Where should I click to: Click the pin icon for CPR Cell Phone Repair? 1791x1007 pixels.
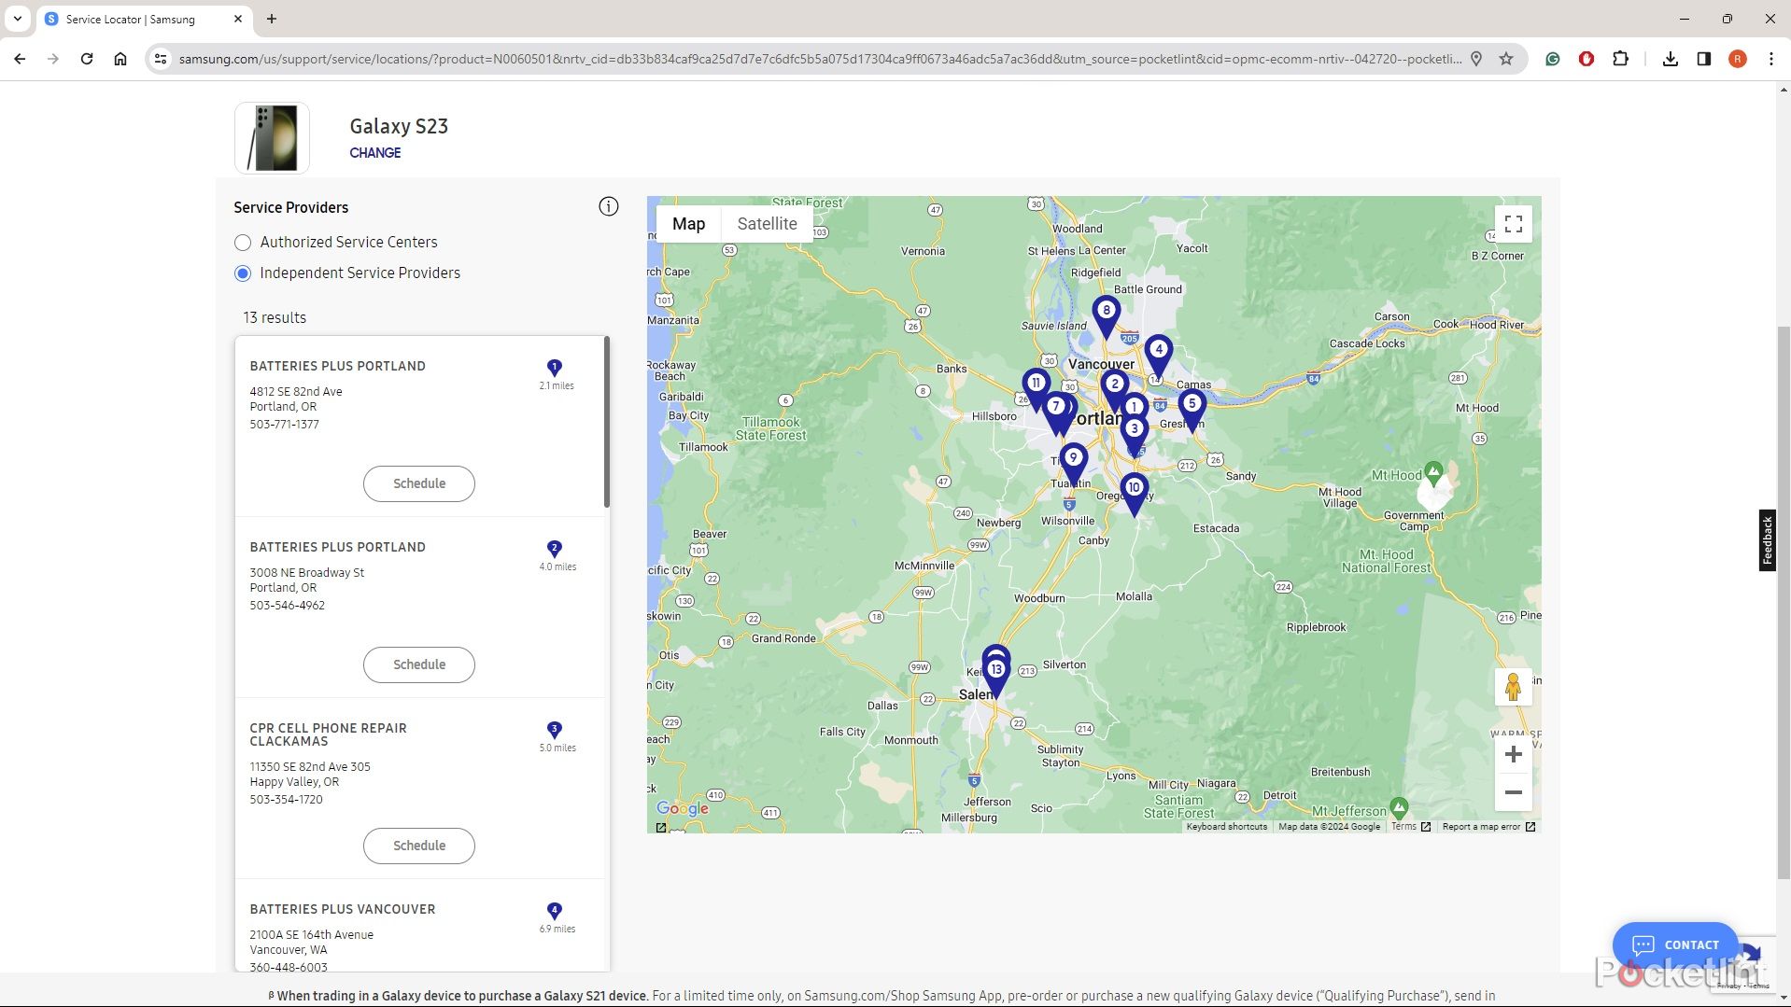(554, 730)
